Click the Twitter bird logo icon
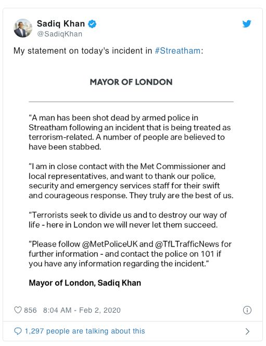This screenshot has width=266, height=346. (x=247, y=23)
